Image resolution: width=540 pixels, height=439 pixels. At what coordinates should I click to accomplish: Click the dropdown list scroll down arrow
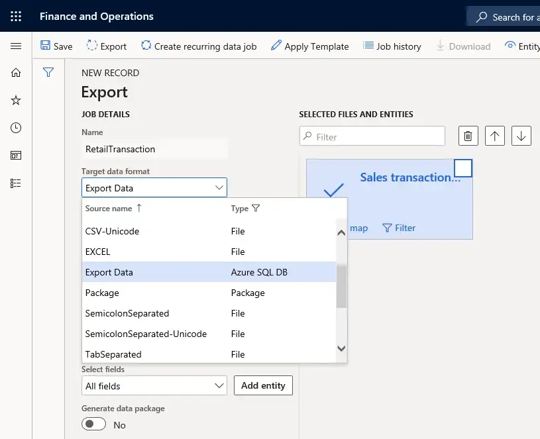point(341,348)
